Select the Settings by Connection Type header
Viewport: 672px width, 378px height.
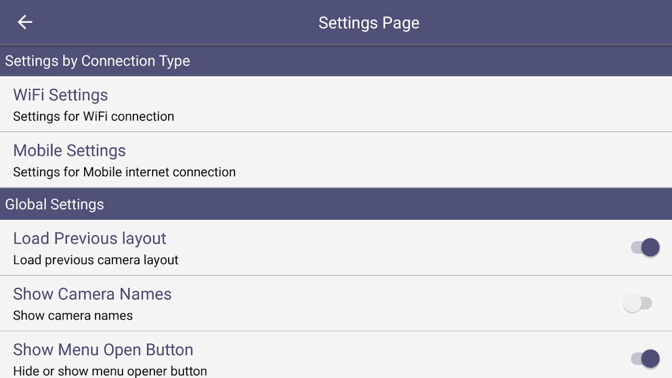coord(97,61)
